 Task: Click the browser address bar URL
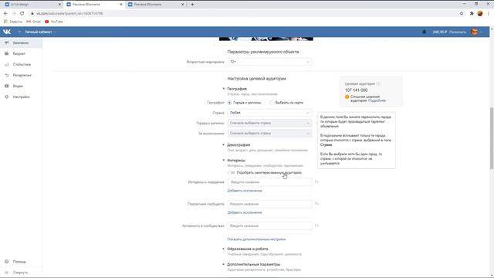tap(69, 14)
